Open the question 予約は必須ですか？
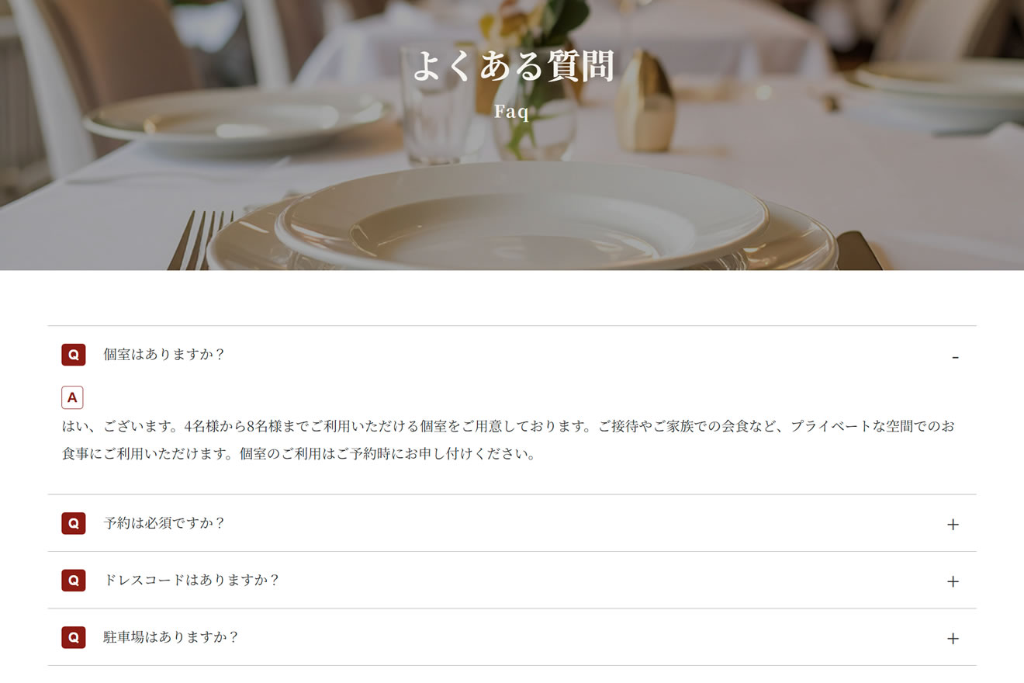The width and height of the screenshot is (1024, 683). tap(164, 523)
